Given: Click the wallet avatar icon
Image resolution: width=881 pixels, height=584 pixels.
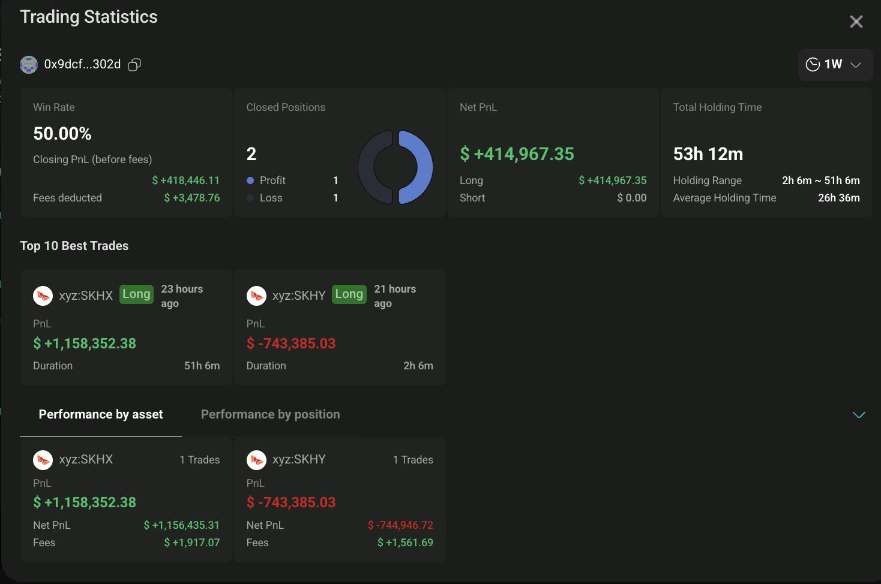Looking at the screenshot, I should [x=29, y=64].
